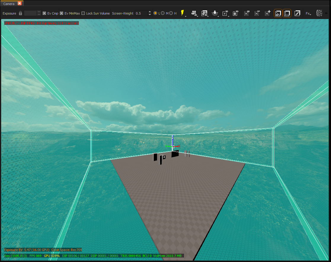Open the Fx dropdown menu
This screenshot has height=262, width=331.
coord(308,14)
